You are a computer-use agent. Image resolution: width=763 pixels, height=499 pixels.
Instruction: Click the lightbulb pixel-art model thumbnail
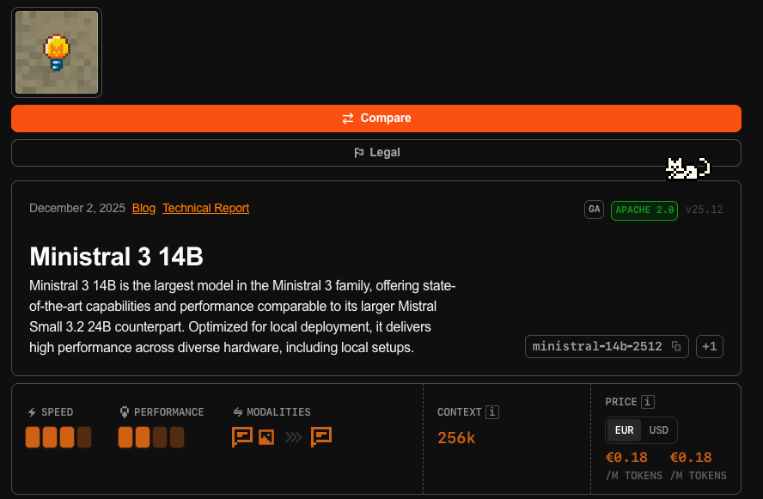(57, 52)
